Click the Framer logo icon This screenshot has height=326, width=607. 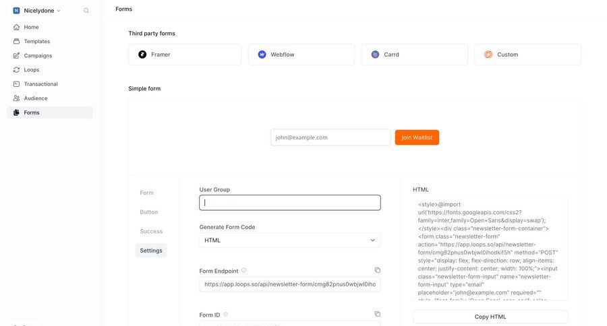click(x=142, y=55)
